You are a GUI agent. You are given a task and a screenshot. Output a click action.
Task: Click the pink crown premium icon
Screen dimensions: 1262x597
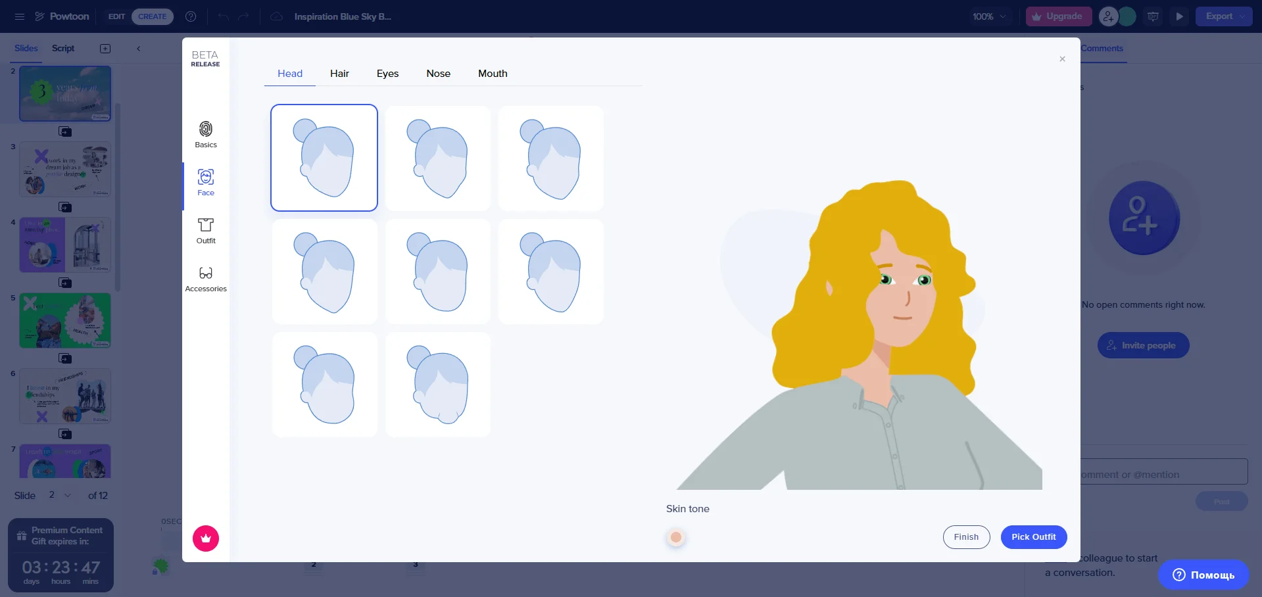(205, 538)
